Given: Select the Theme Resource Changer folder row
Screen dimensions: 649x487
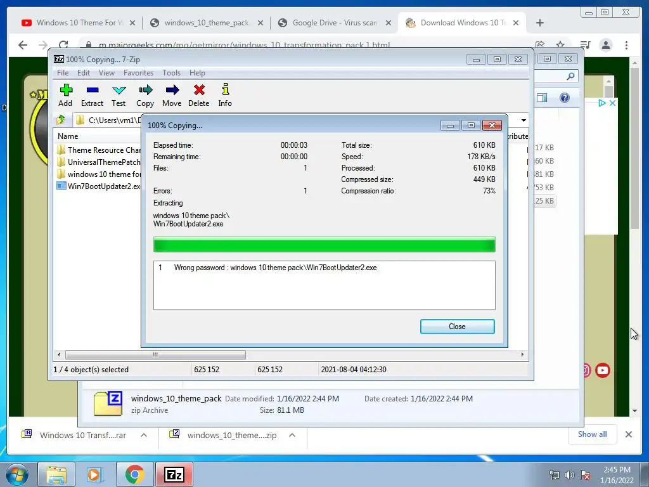Looking at the screenshot, I should (98, 150).
